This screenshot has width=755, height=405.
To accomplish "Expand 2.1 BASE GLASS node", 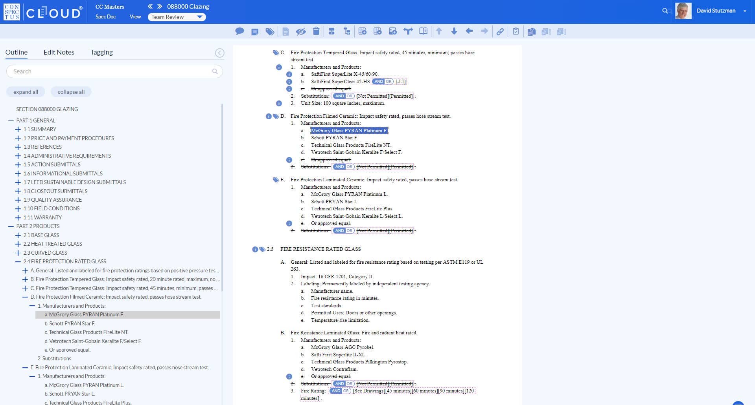I will pos(18,235).
